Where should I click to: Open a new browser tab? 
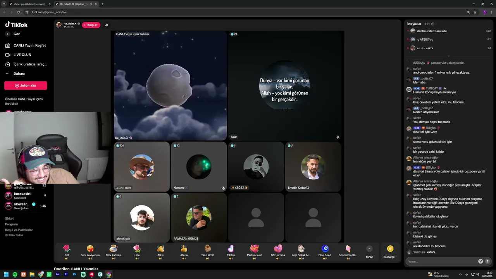click(x=103, y=4)
